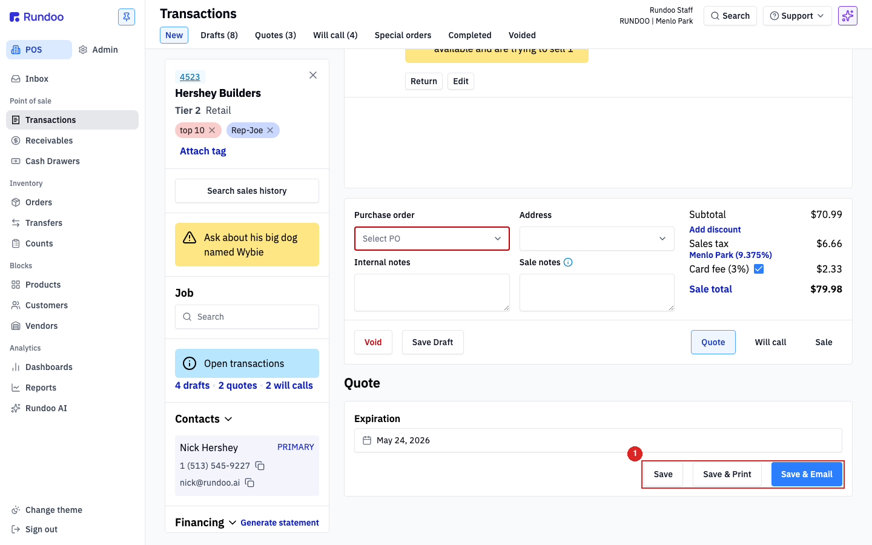Image resolution: width=872 pixels, height=545 pixels.
Task: Open Transfers page
Action: click(73, 223)
